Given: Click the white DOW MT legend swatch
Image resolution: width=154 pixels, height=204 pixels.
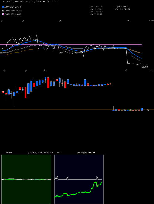Looking at the screenshot, I should pos(3,11).
